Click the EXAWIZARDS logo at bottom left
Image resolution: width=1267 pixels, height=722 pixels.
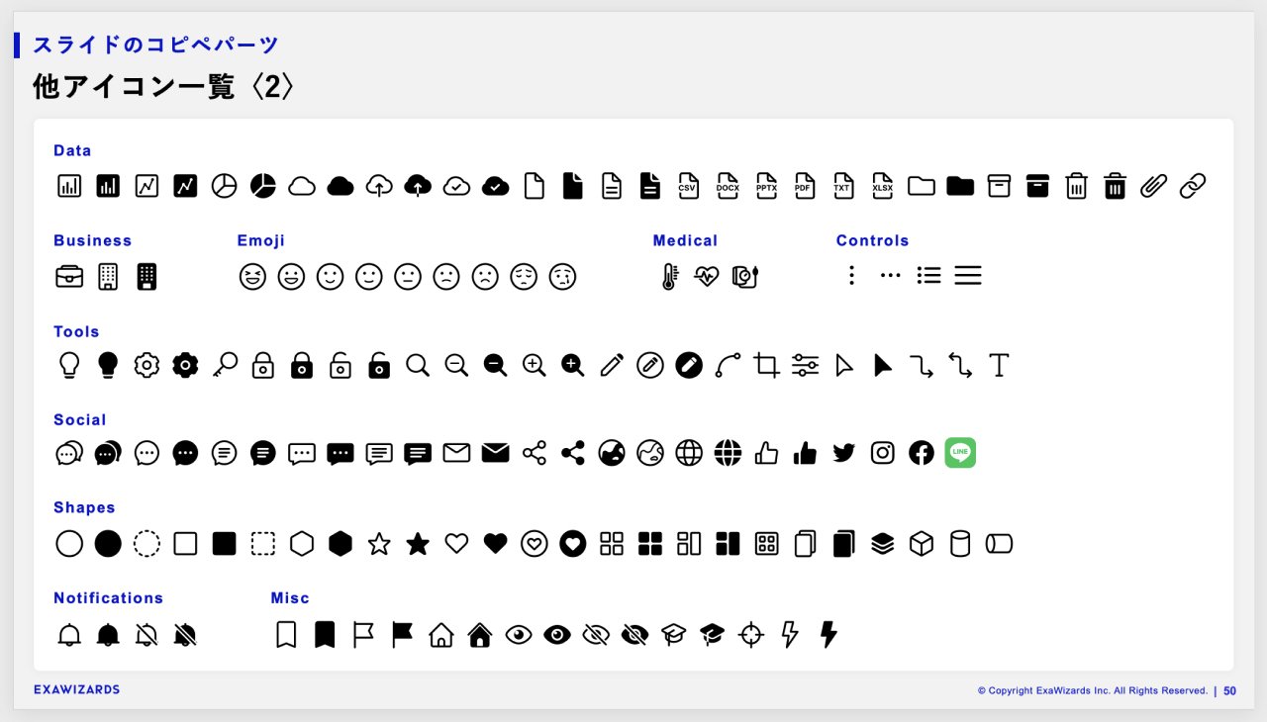pyautogui.click(x=76, y=689)
